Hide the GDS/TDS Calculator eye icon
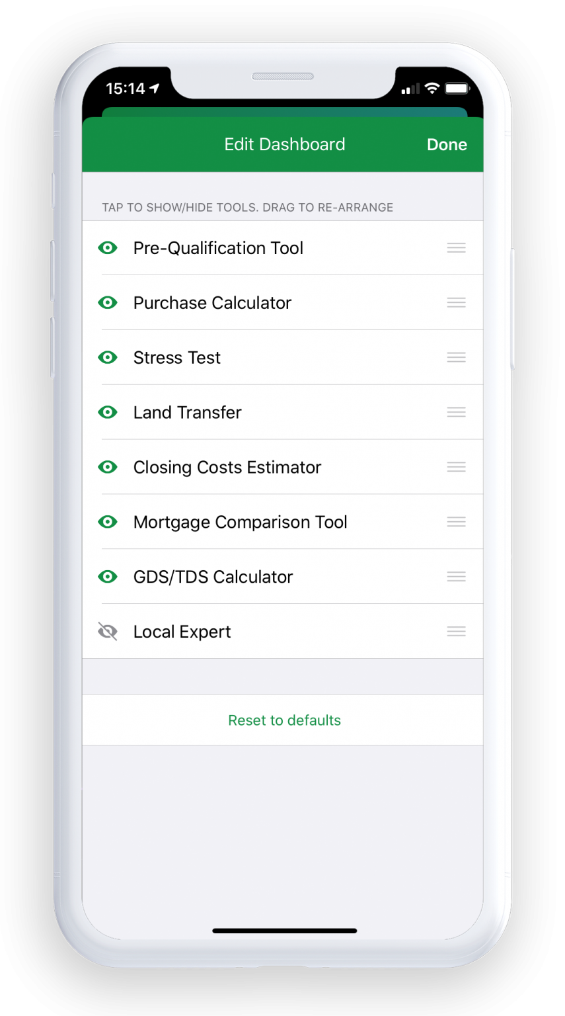565x1016 pixels. pyautogui.click(x=108, y=577)
